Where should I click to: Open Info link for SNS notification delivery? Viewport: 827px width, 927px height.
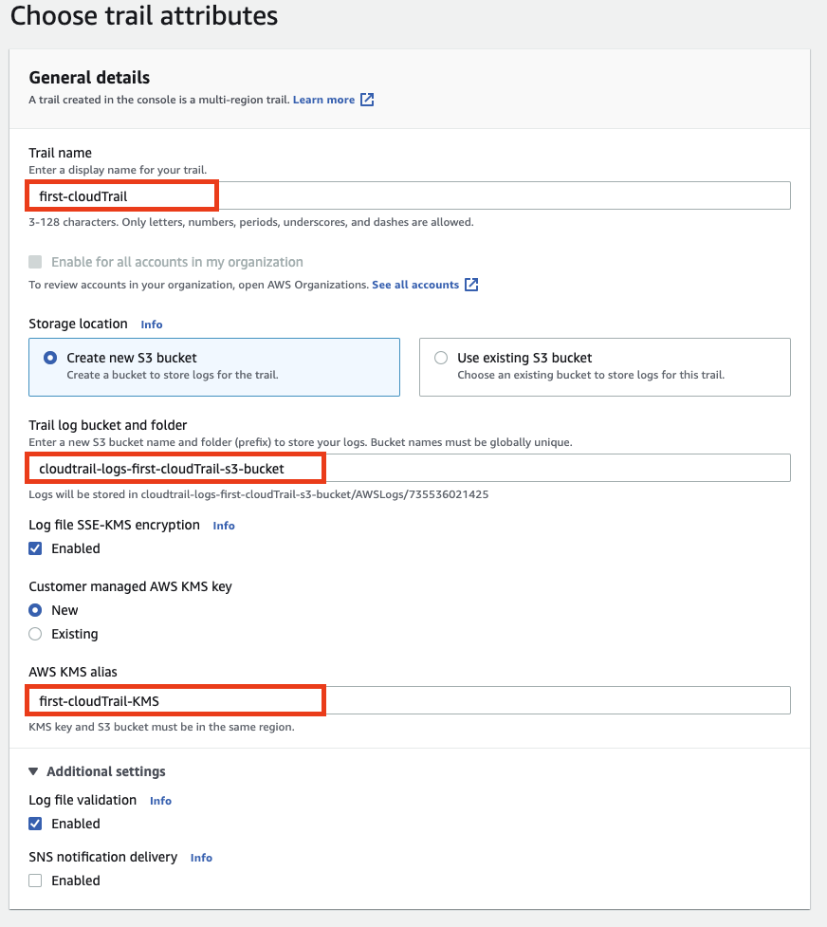[201, 857]
